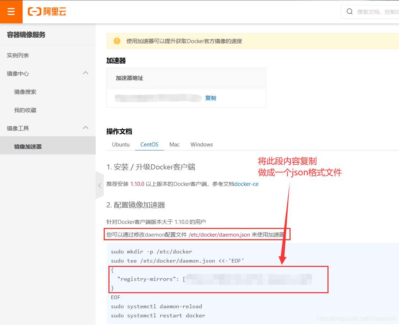Select 镜像中心 sidebar group

(18, 73)
